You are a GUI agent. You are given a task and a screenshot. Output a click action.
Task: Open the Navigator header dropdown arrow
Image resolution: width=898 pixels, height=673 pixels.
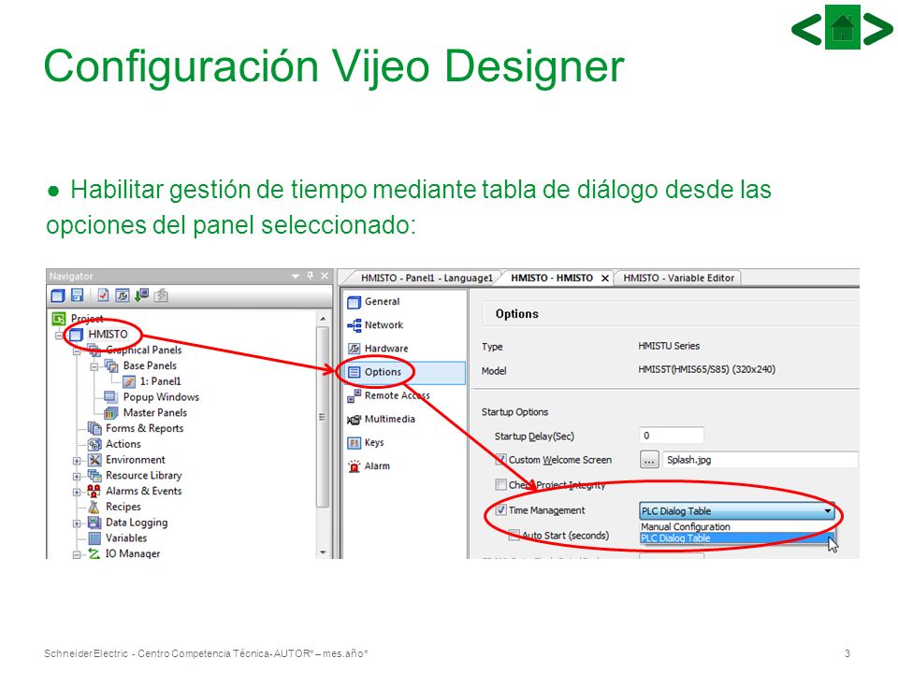coord(296,277)
